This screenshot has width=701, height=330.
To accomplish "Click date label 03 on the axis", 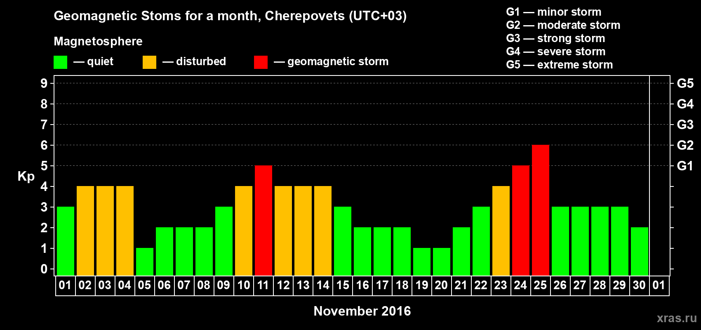I will click(x=105, y=285).
